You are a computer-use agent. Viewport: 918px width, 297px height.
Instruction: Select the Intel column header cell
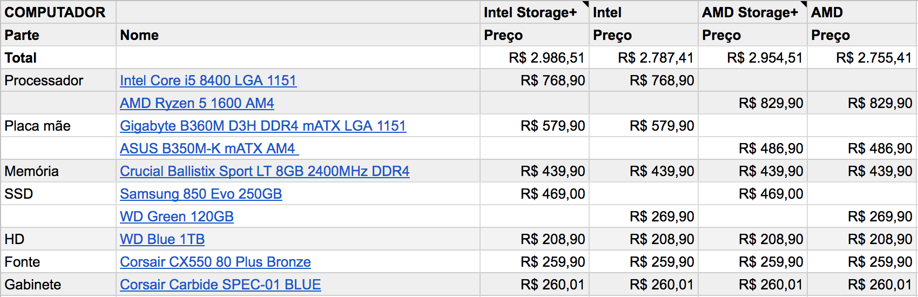[x=644, y=12]
